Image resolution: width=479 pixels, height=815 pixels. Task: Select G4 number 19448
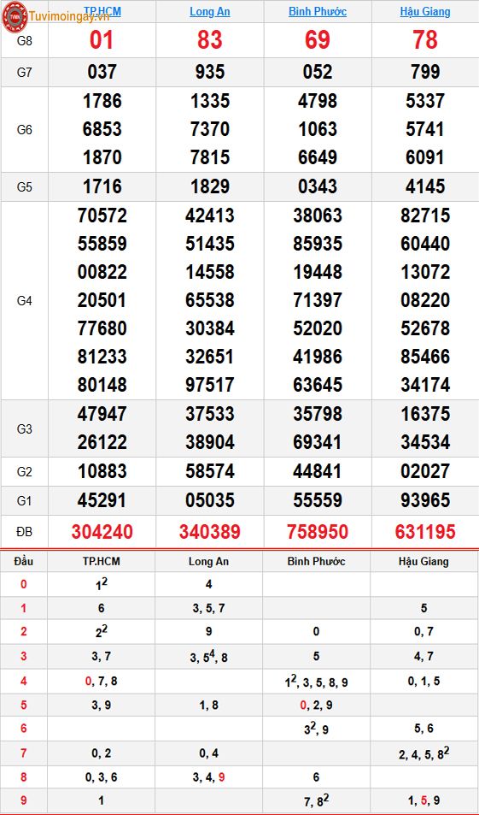tap(318, 272)
